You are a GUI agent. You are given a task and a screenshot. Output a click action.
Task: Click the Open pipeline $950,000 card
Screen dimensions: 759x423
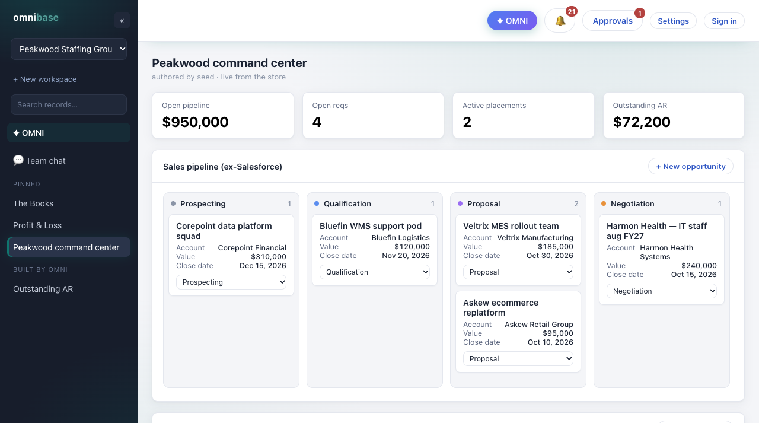click(x=223, y=116)
